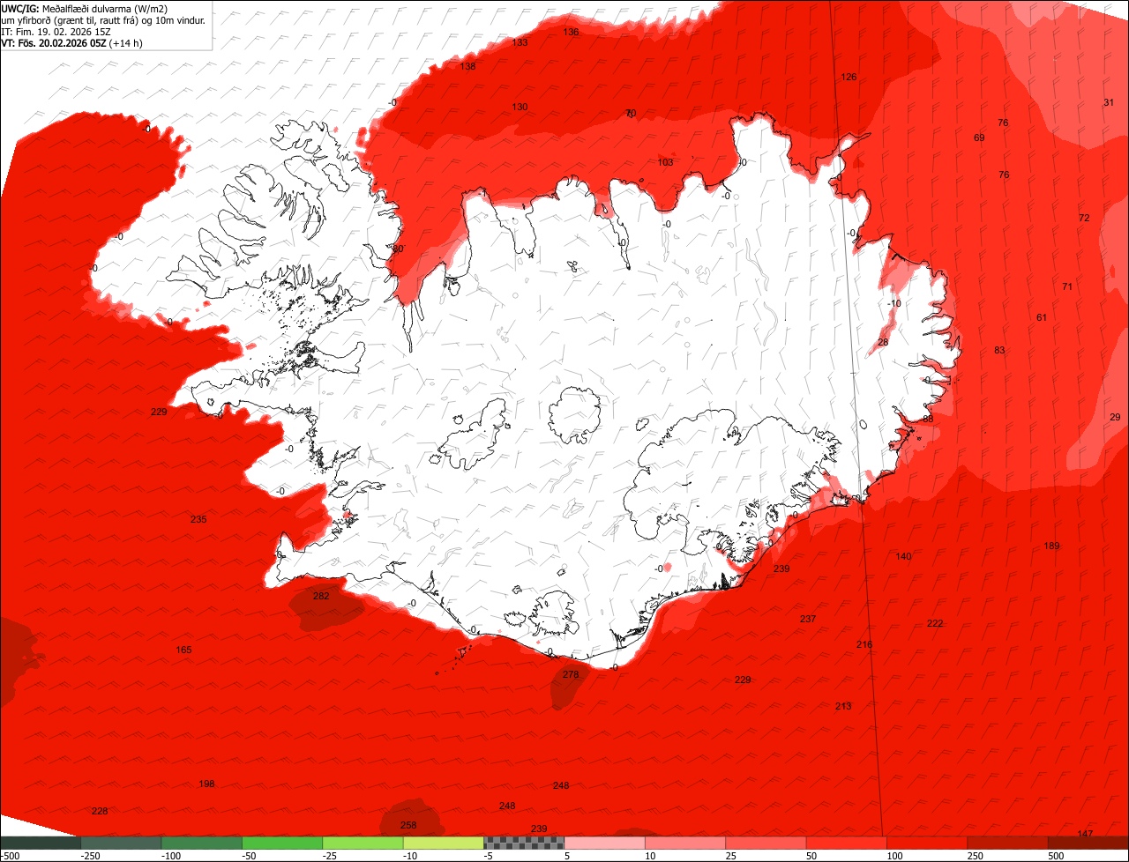The image size is (1129, 862).
Task: Click the map value 198
Action: coord(206,784)
